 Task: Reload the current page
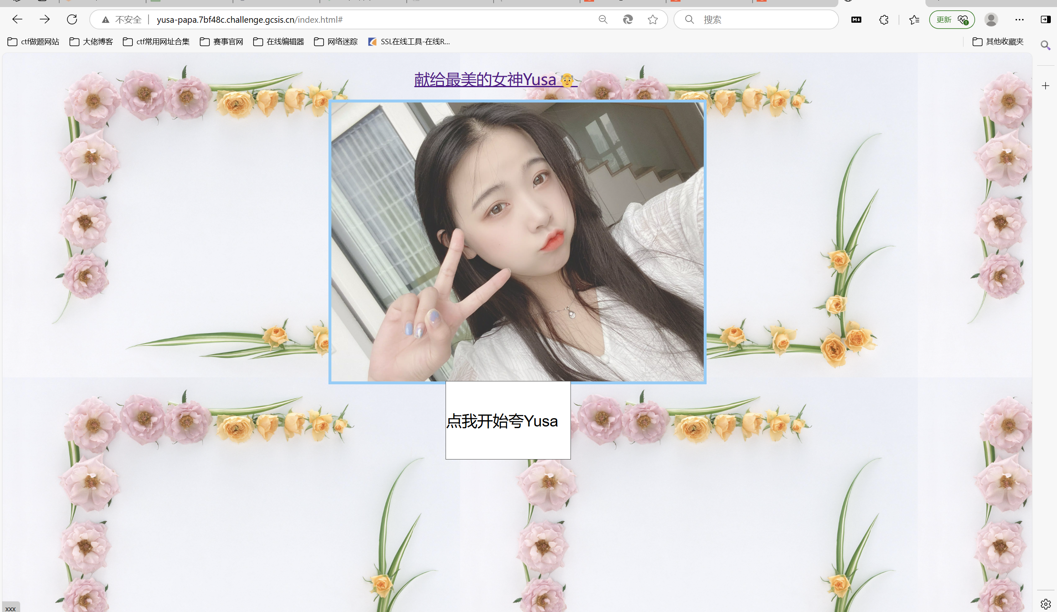(72, 19)
